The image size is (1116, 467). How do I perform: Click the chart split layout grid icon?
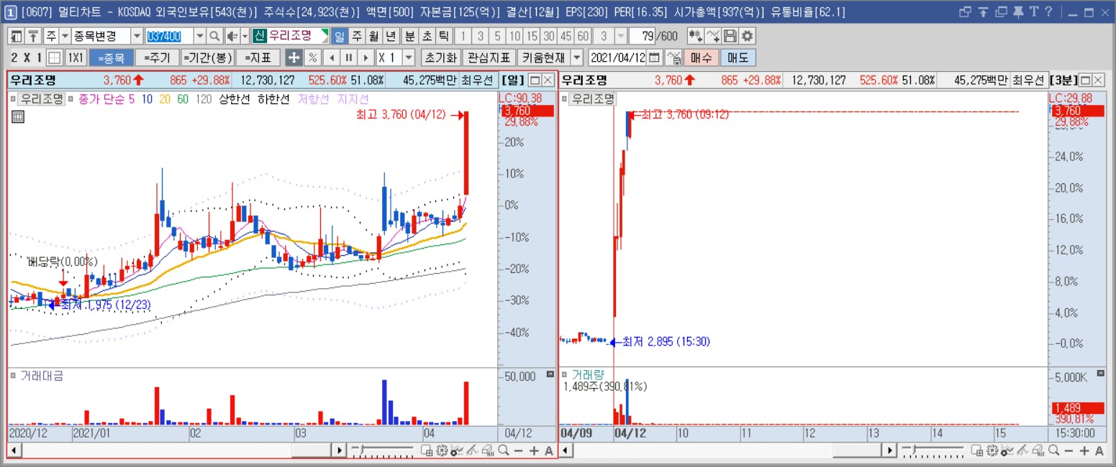54,57
